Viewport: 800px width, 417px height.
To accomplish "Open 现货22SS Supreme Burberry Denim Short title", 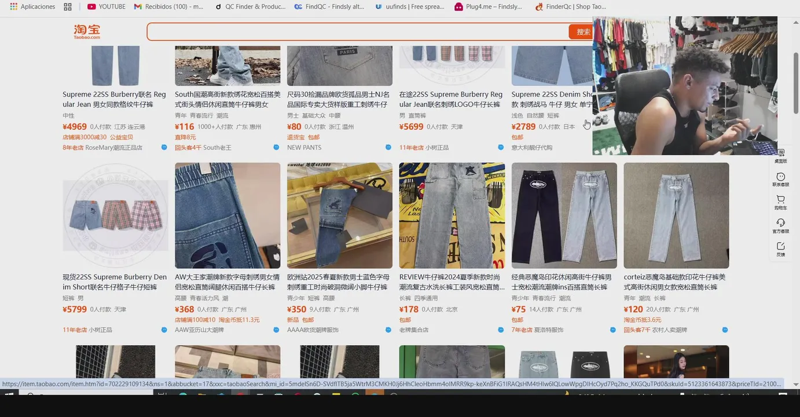I will [x=115, y=282].
